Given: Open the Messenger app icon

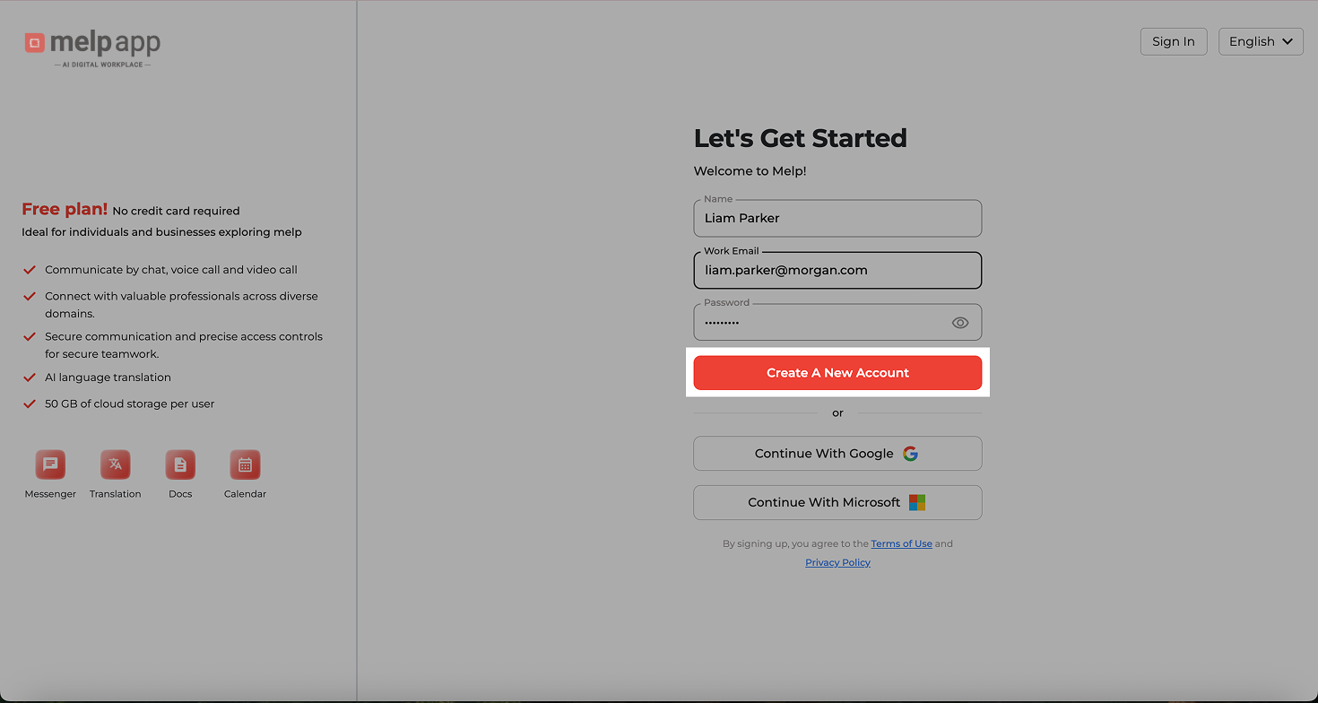Looking at the screenshot, I should pyautogui.click(x=50, y=464).
